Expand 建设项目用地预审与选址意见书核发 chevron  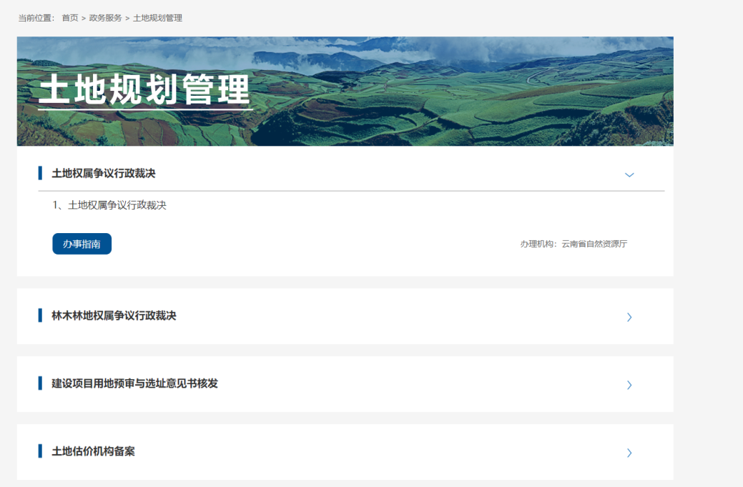tap(629, 385)
